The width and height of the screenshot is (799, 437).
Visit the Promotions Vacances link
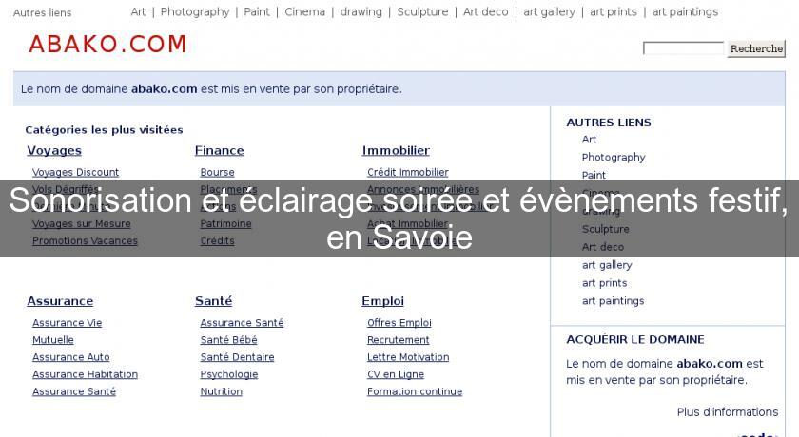85,241
